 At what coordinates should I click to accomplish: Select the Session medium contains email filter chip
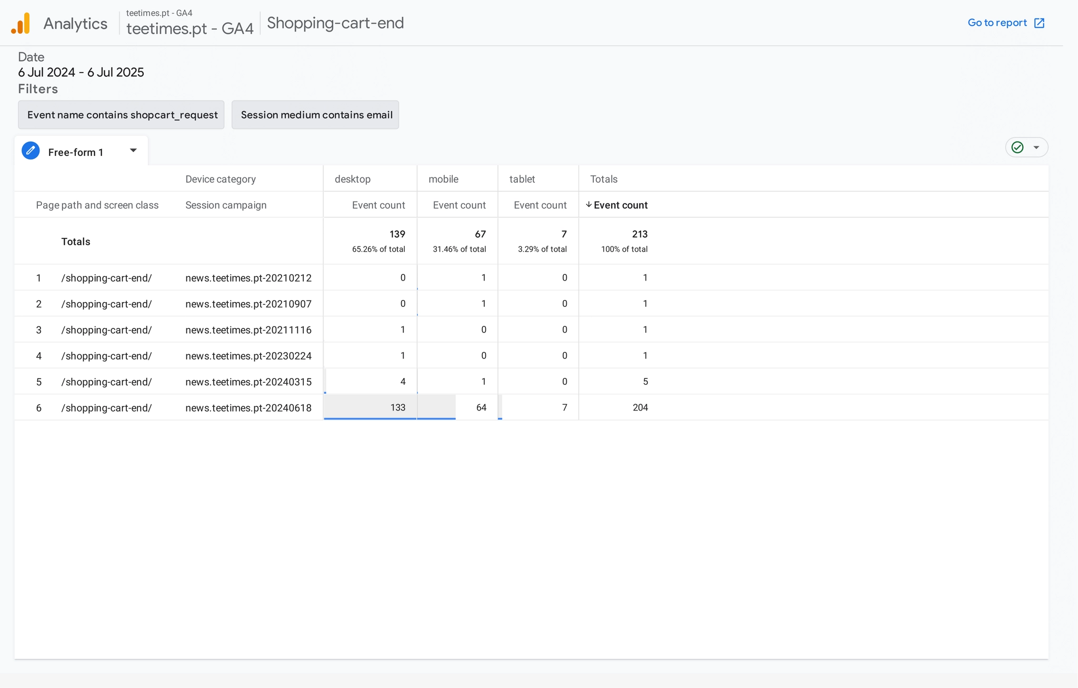pos(315,114)
